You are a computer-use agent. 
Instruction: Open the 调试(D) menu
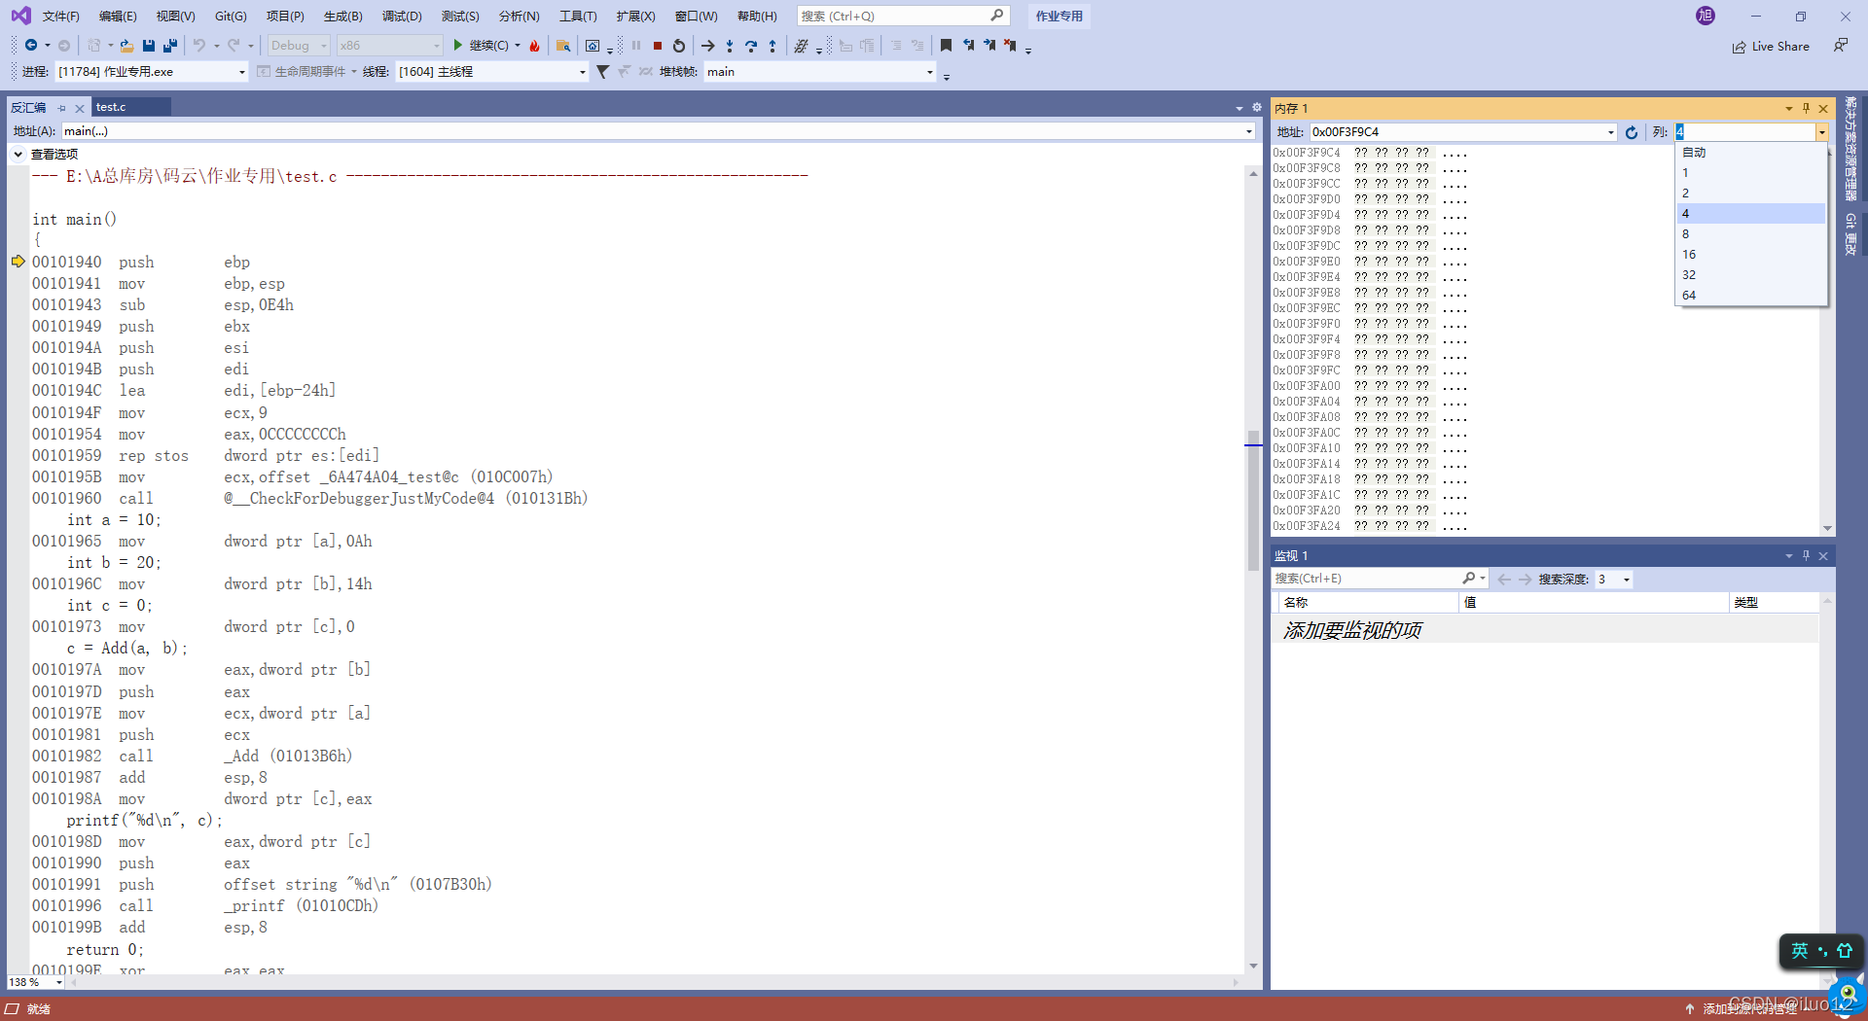(402, 16)
